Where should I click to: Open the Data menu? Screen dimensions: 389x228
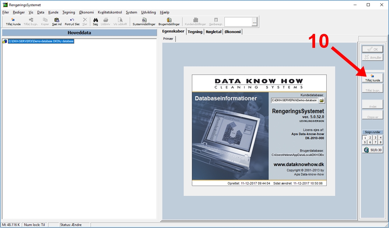(x=41, y=12)
